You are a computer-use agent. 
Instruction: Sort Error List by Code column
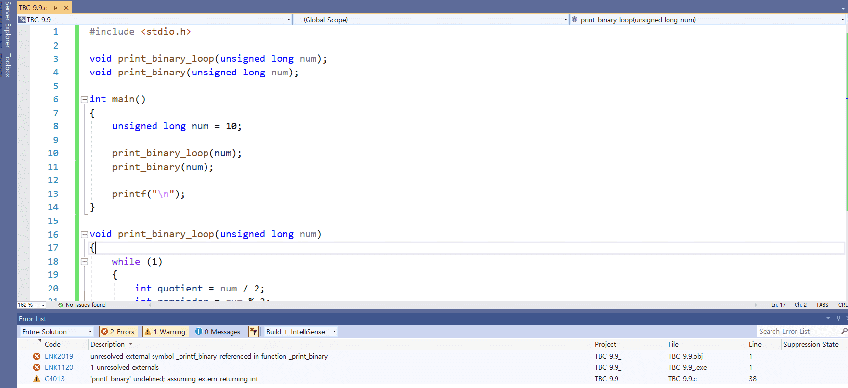pyautogui.click(x=52, y=344)
